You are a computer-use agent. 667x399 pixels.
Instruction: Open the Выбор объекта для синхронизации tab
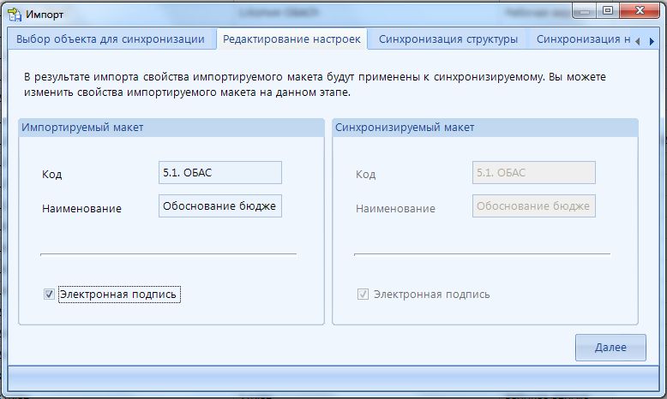(x=111, y=39)
